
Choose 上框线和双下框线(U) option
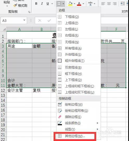pyautogui.click(x=79, y=92)
